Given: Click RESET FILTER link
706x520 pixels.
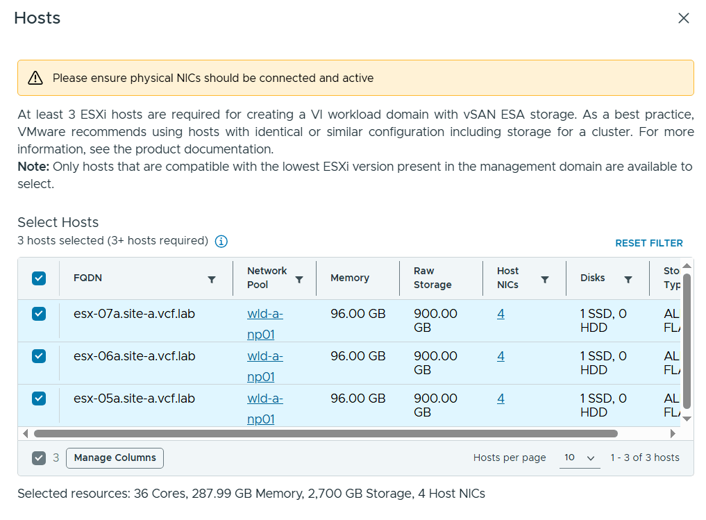Looking at the screenshot, I should click(x=649, y=243).
